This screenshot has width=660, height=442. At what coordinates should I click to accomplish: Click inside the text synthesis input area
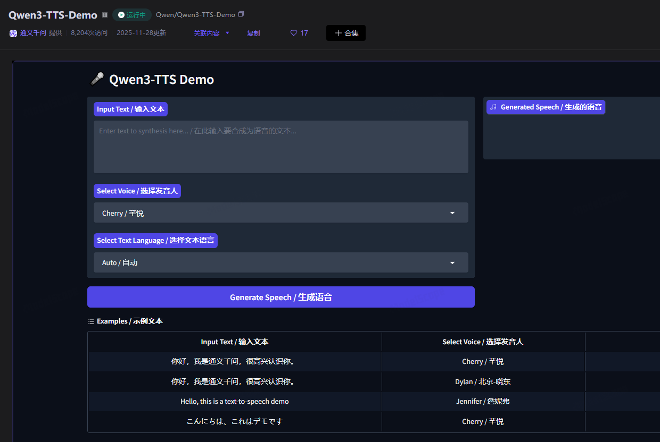click(280, 147)
